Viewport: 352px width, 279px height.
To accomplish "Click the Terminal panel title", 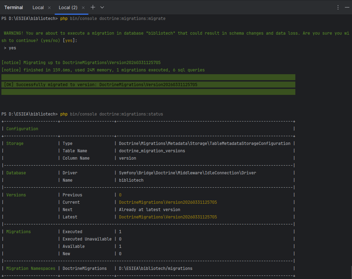I will pyautogui.click(x=14, y=7).
